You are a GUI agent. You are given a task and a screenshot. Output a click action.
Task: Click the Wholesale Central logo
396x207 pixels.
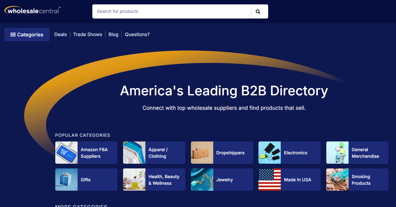tap(32, 10)
